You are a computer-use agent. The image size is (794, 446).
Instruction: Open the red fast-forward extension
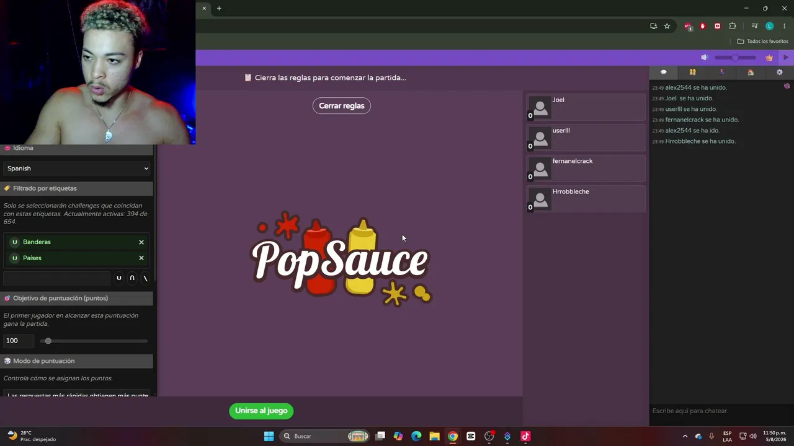point(718,26)
